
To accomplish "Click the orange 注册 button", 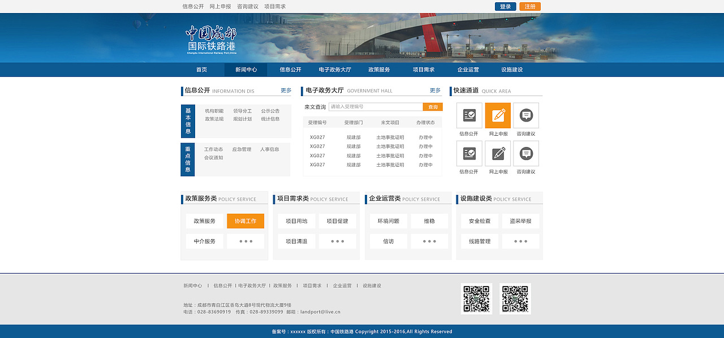I will (x=529, y=6).
